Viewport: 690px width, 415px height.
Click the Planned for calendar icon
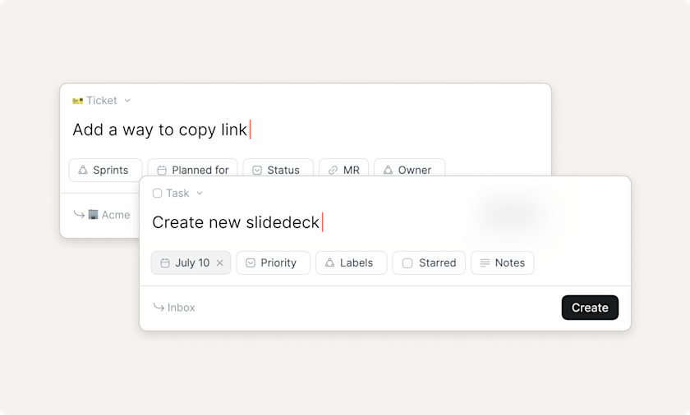(x=162, y=171)
